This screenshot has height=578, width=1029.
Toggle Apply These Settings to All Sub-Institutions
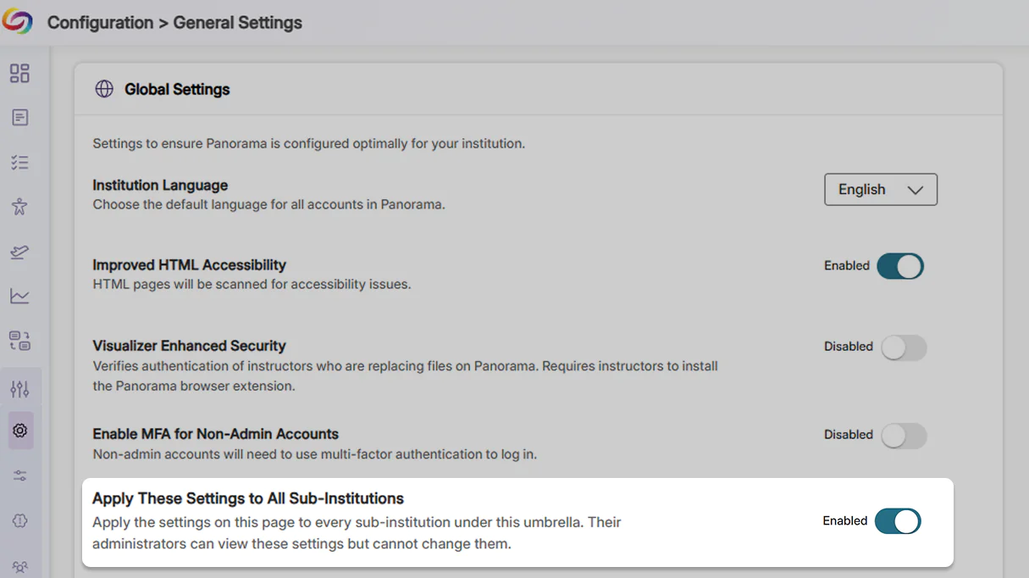[898, 521]
